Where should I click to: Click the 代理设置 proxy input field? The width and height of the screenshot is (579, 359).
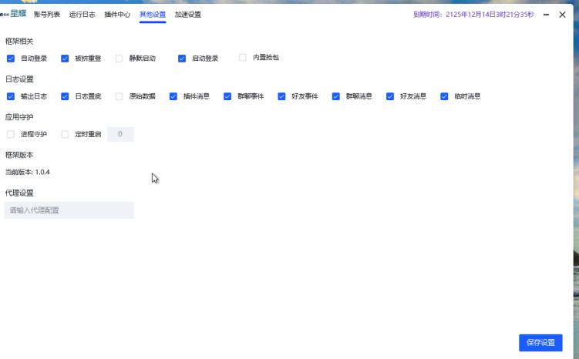click(x=69, y=210)
